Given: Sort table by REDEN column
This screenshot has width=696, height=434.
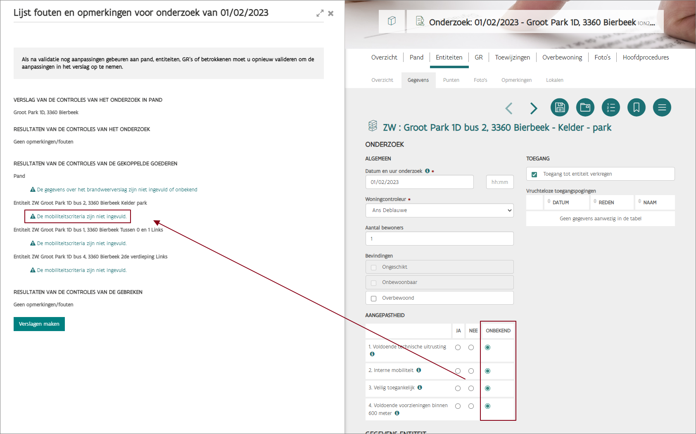Looking at the screenshot, I should click(x=606, y=203).
